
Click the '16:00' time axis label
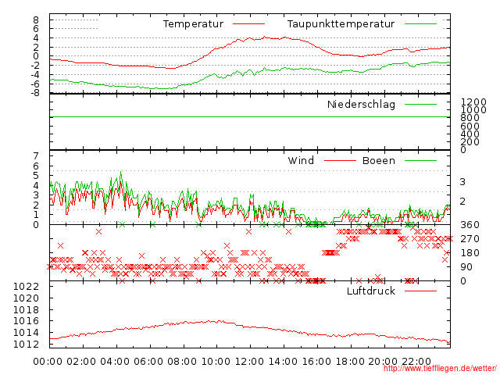pos(316,362)
